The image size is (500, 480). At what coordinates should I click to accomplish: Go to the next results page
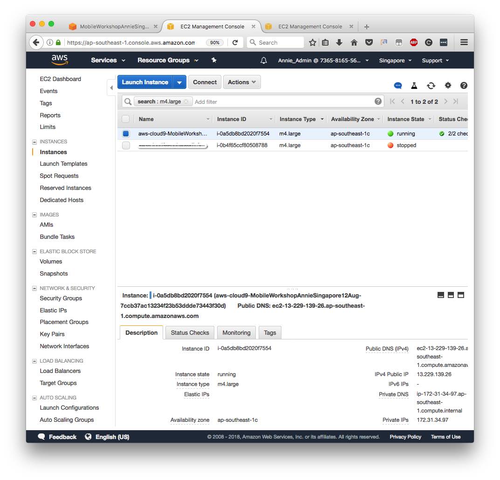coord(446,101)
